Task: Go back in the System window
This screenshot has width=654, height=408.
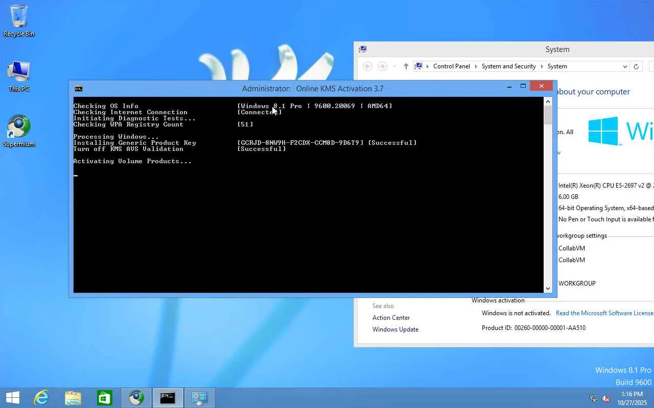Action: pos(367,66)
